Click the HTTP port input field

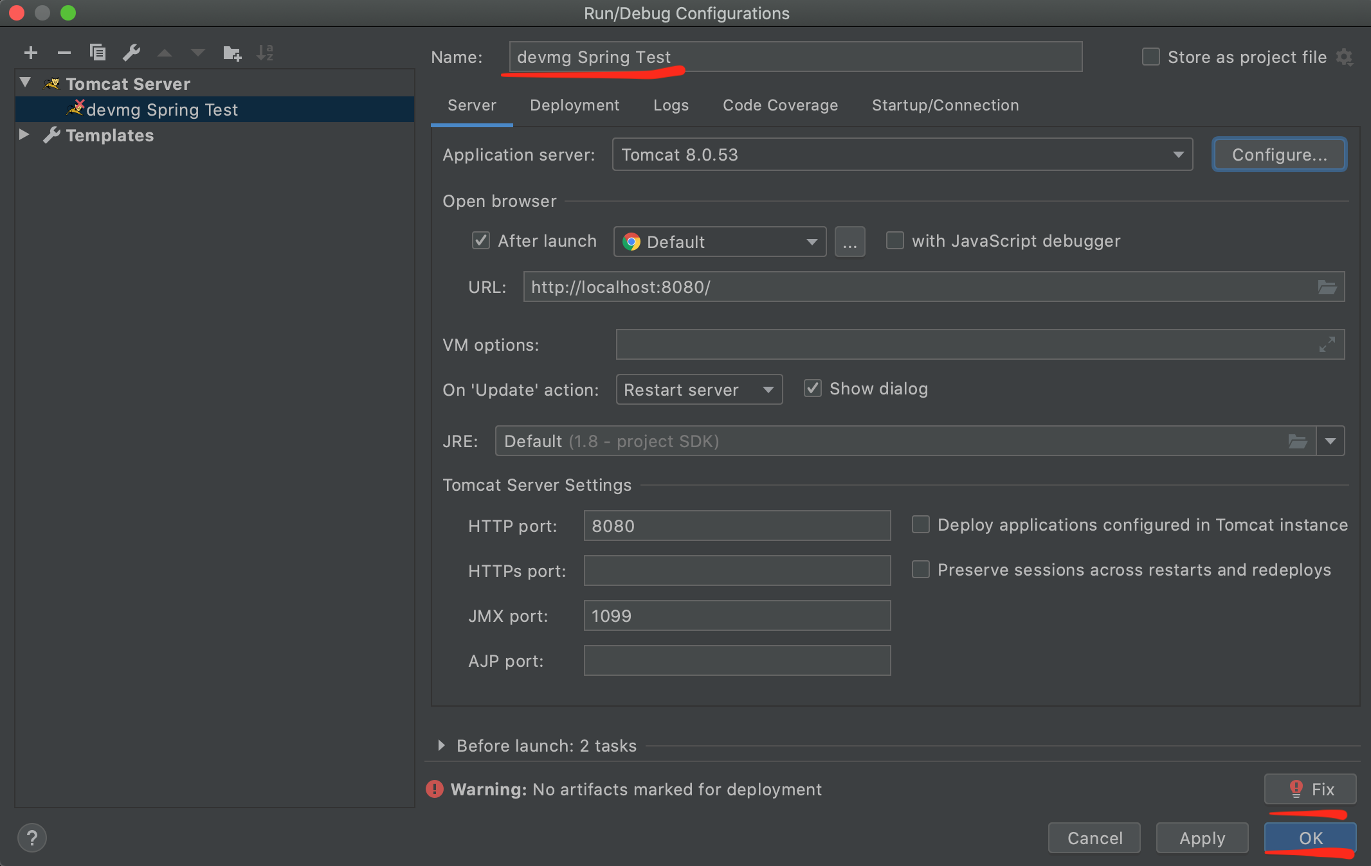click(736, 526)
